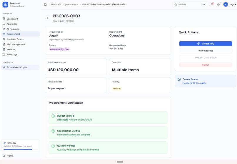The image size is (237, 164).
Task: Open Audit Logs
Action: pos(21,54)
